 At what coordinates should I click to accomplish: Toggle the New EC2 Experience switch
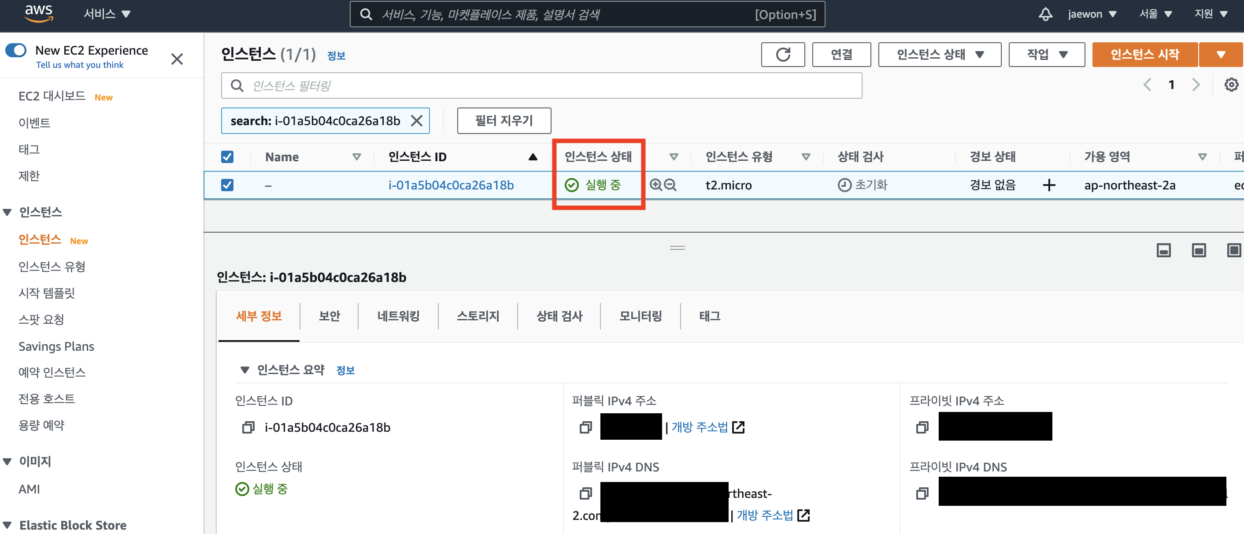[16, 50]
